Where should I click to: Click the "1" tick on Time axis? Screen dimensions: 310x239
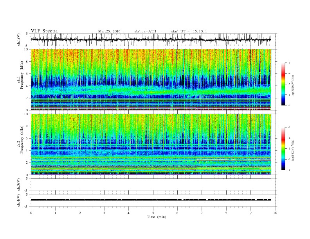(55, 213)
